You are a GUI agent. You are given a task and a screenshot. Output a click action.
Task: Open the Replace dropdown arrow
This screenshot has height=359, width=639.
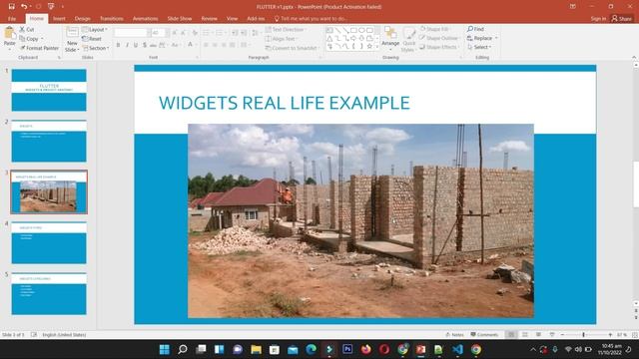(x=496, y=38)
